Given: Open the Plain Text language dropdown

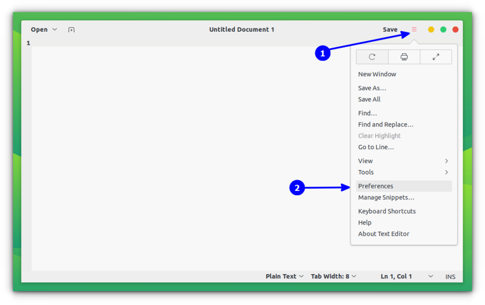Looking at the screenshot, I should click(284, 276).
